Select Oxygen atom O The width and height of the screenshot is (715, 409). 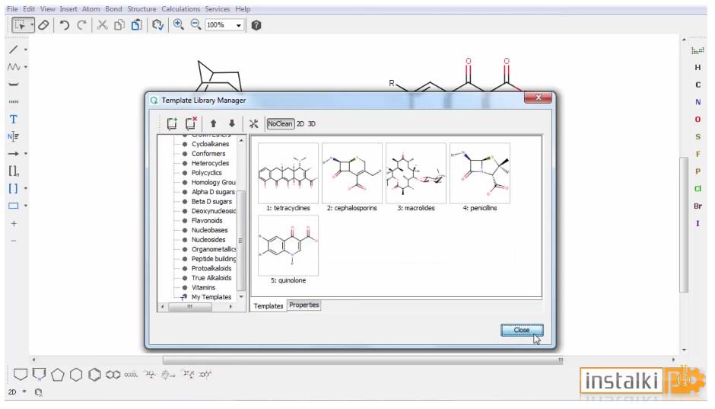tap(698, 120)
